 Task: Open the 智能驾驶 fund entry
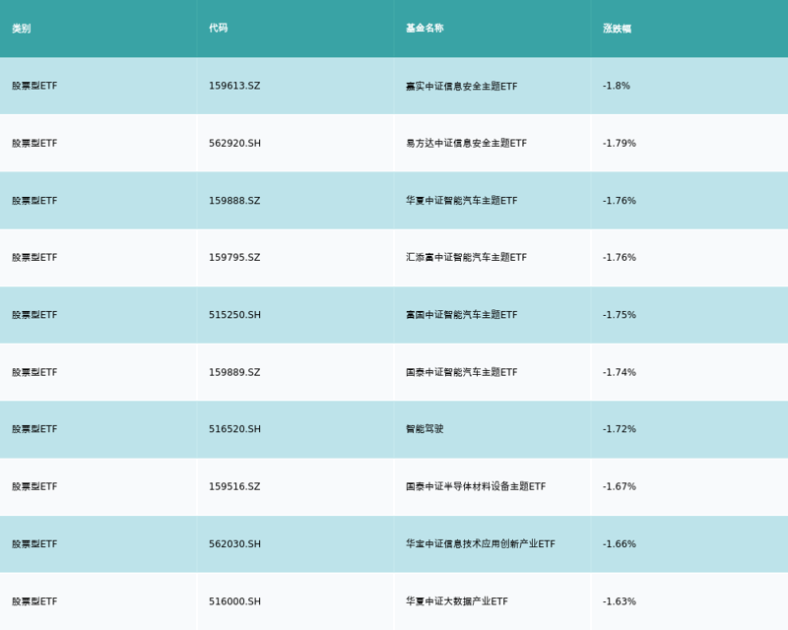tap(425, 429)
